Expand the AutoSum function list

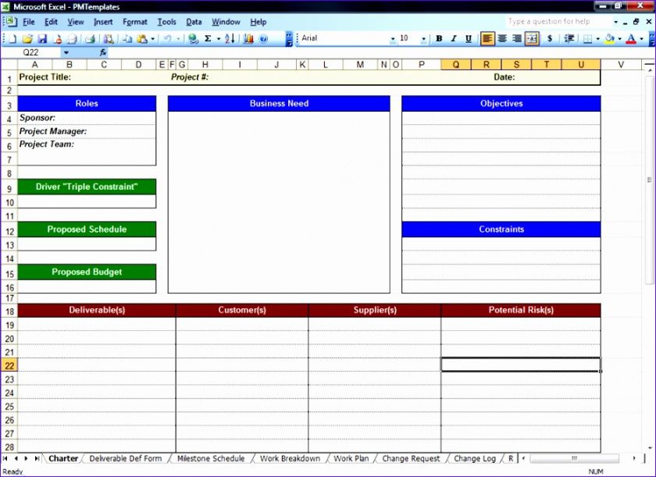click(219, 39)
